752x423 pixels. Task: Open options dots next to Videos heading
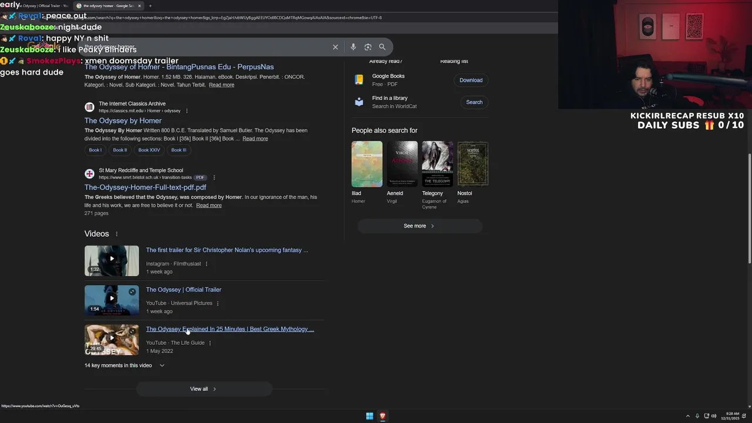pyautogui.click(x=116, y=234)
